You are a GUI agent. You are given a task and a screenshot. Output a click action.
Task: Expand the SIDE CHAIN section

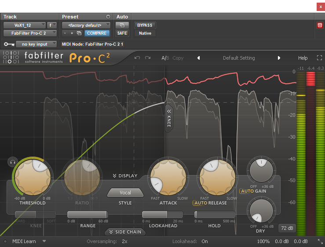125,232
